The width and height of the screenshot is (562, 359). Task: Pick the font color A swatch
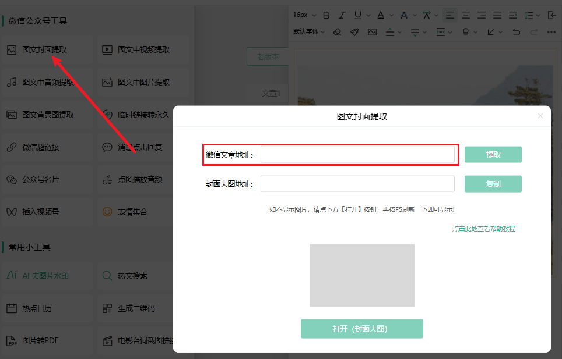point(381,15)
